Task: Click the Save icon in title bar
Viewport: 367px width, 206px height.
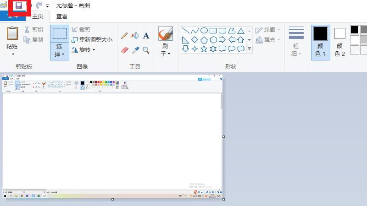Action: (x=19, y=5)
